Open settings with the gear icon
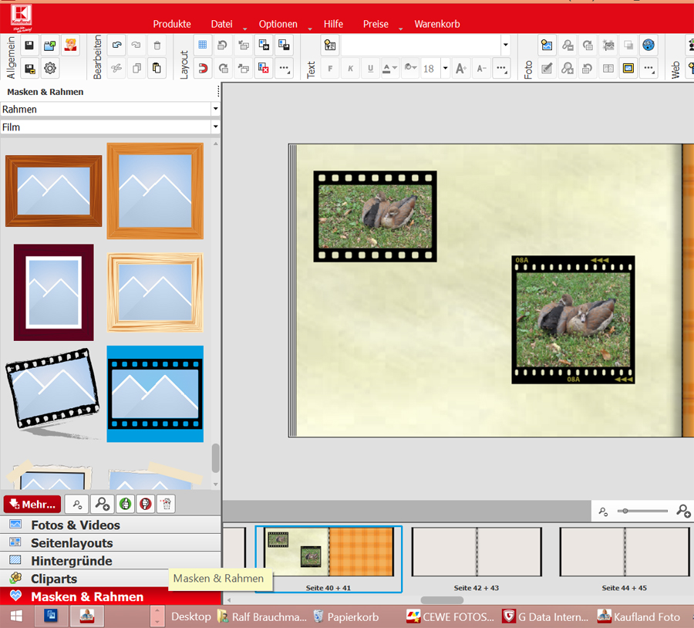This screenshot has width=694, height=628. click(x=50, y=69)
